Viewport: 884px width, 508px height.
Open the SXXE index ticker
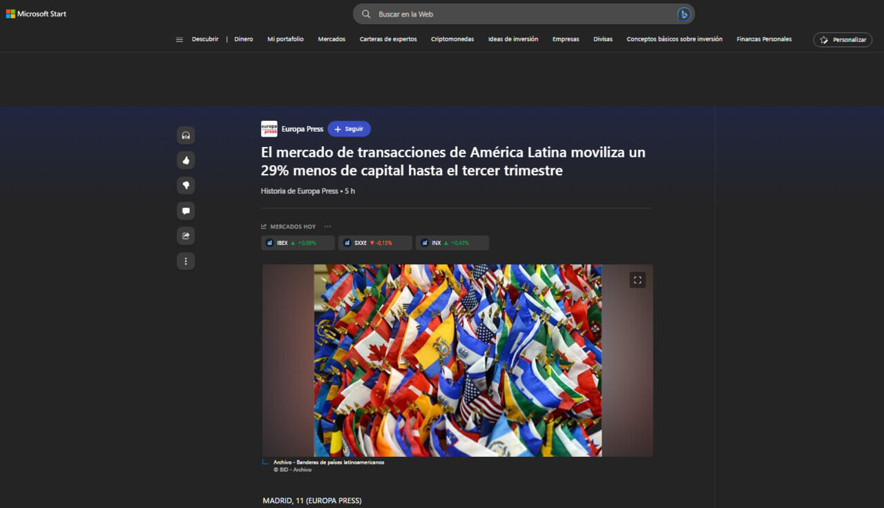tap(374, 243)
